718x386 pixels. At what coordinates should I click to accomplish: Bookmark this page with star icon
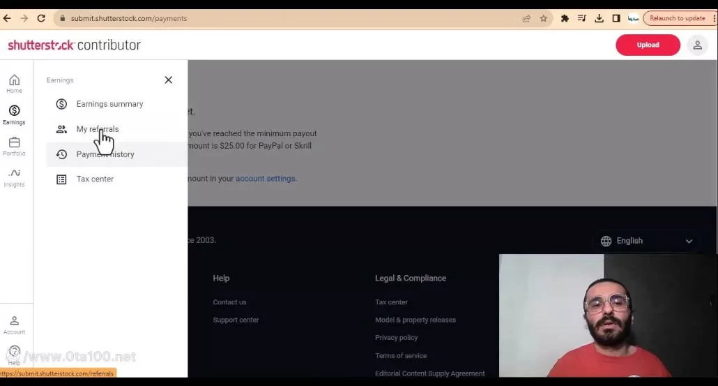pos(544,18)
